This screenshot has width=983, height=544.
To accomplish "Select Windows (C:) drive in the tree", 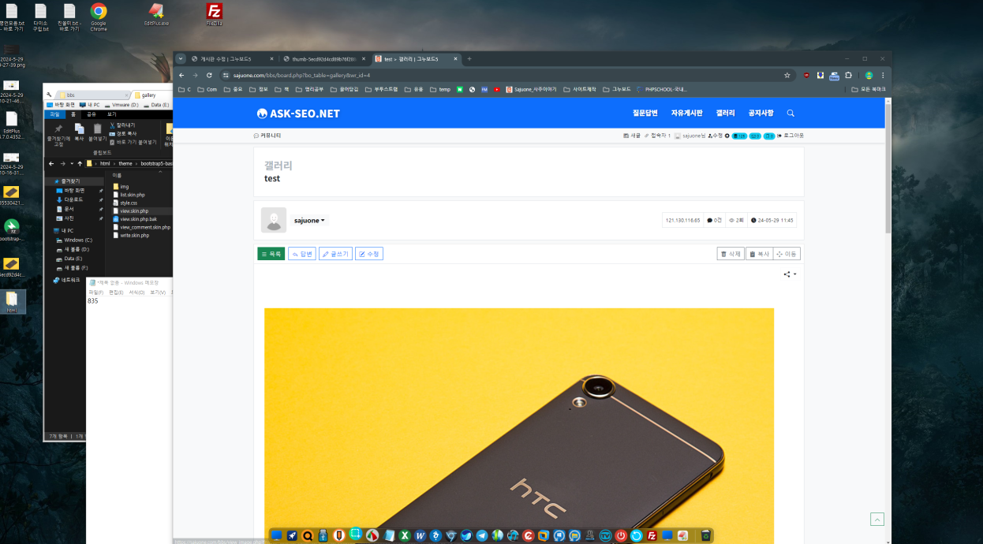I will 73,240.
